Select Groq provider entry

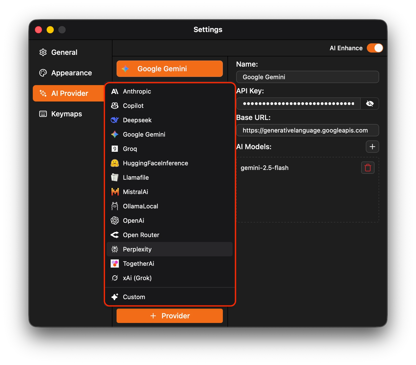click(x=170, y=149)
